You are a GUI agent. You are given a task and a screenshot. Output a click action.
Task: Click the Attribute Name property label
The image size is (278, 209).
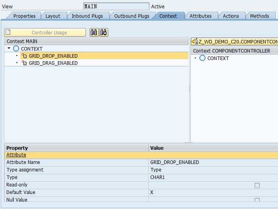[x=23, y=162]
